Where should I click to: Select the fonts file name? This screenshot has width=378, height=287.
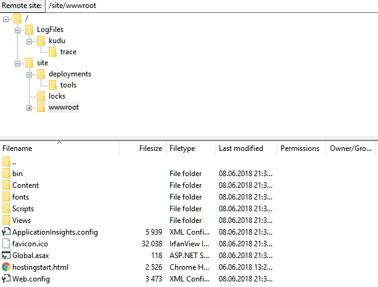click(20, 197)
